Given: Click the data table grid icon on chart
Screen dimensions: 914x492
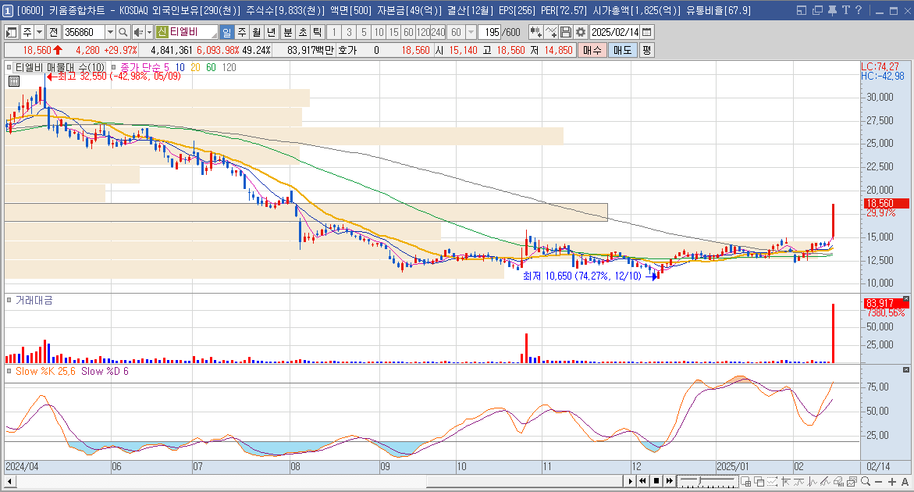Looking at the screenshot, I should point(14,81).
